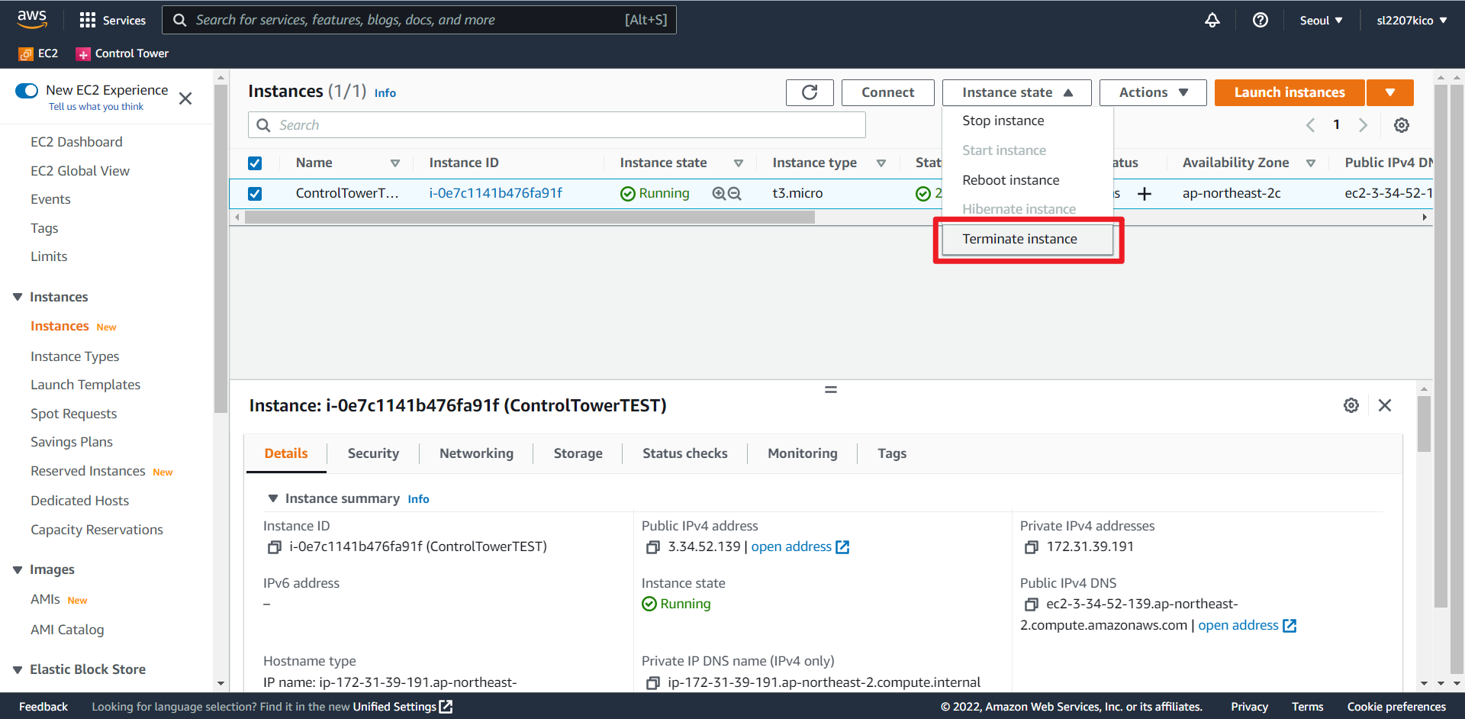Open the AWS help icon
Screen dimensions: 1465x719
[x=1260, y=20]
